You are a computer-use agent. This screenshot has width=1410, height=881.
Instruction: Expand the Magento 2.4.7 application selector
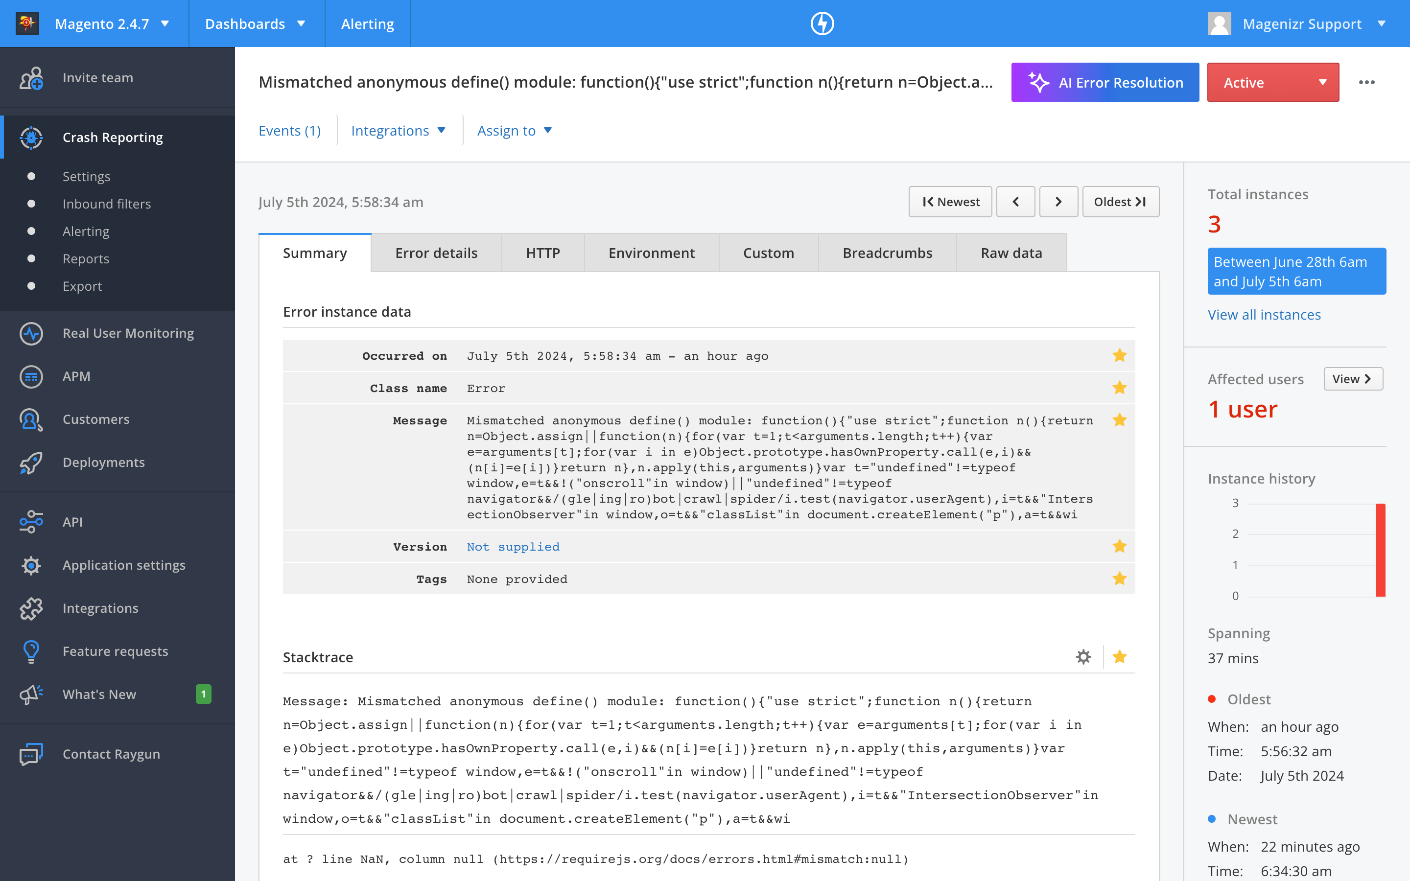tap(111, 24)
